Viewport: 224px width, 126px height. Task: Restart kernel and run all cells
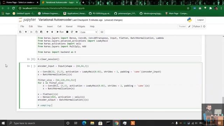point(77,32)
